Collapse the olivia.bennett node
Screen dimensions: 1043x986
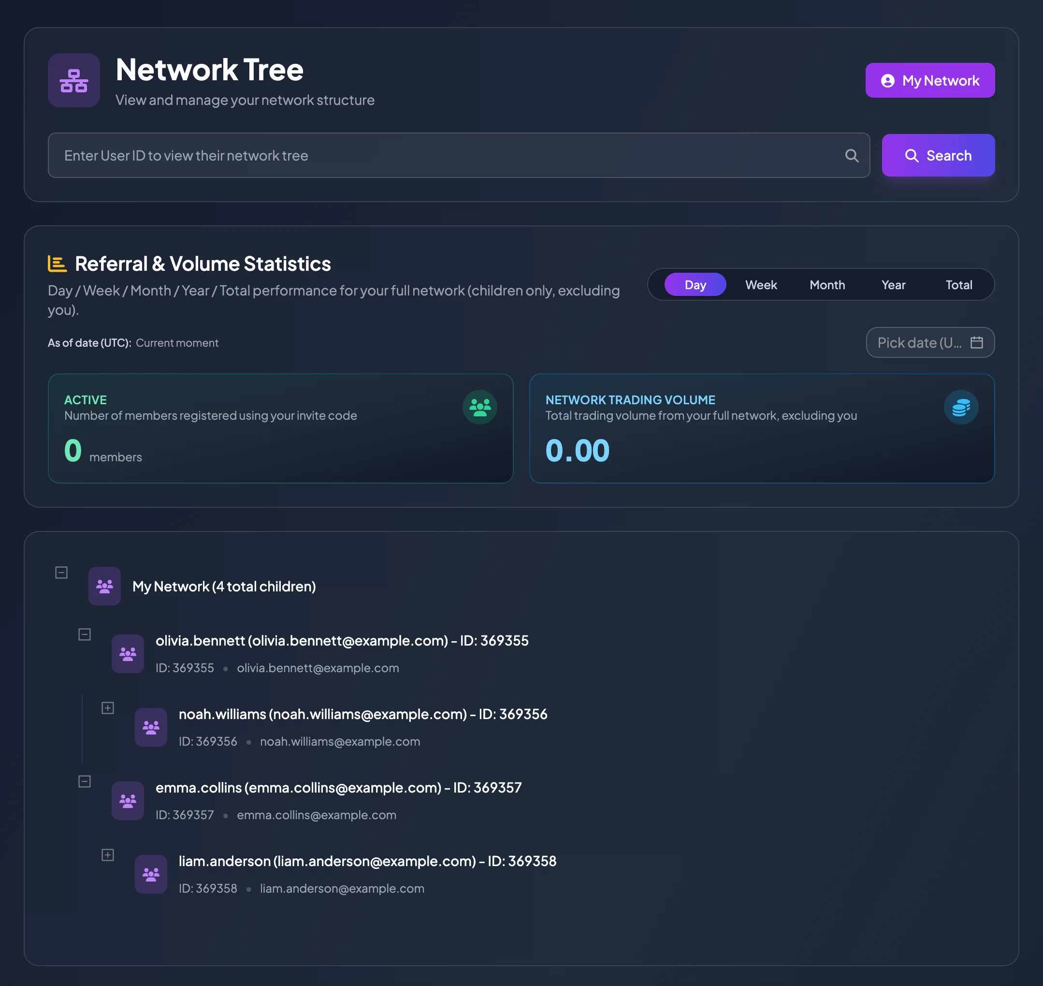pyautogui.click(x=85, y=635)
